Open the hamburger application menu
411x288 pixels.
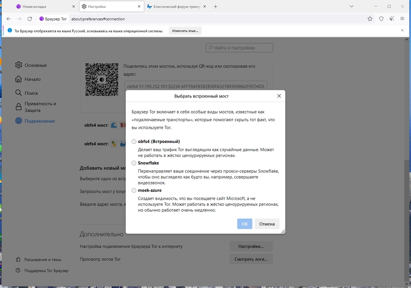coord(402,19)
